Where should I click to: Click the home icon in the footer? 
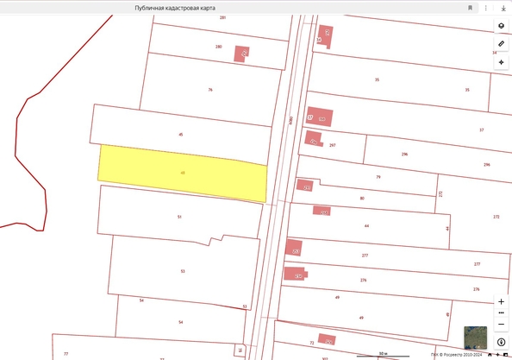490,355
